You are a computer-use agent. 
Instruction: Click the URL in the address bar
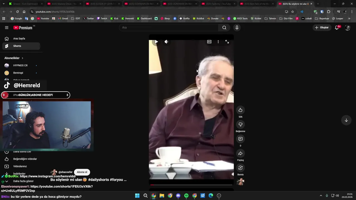pos(55,12)
